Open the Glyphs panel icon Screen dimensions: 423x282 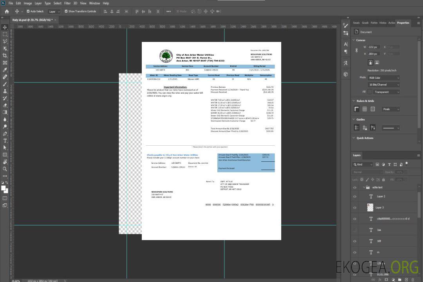(x=346, y=63)
